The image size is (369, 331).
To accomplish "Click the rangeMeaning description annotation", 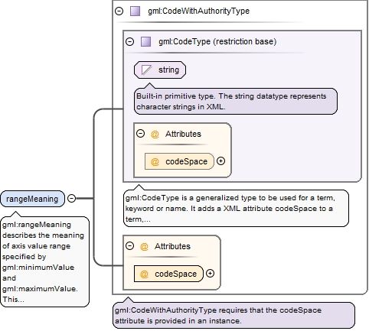I will click(x=45, y=261).
